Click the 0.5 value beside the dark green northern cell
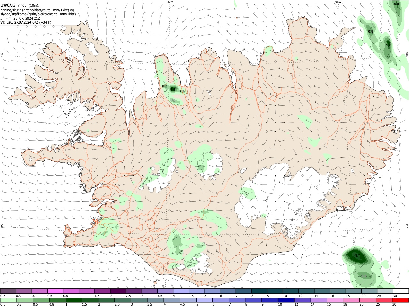Viewport: 409px width, 307px height. pos(182,91)
